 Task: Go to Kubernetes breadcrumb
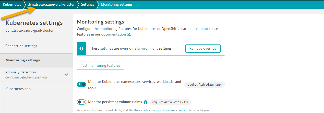12,4
